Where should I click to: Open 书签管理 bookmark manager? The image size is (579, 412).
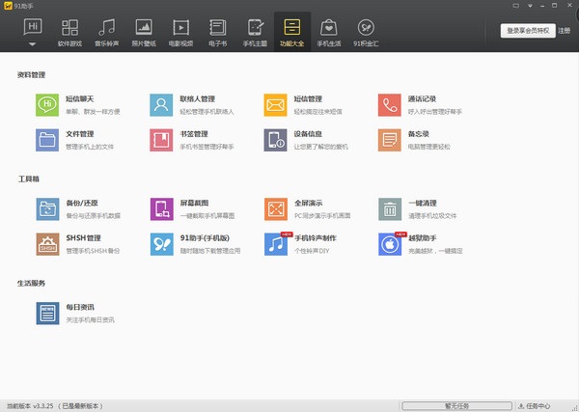[x=162, y=139]
